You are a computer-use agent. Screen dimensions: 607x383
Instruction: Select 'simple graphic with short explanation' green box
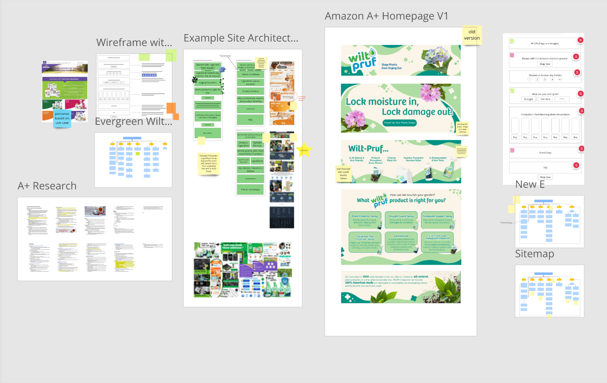[250, 152]
